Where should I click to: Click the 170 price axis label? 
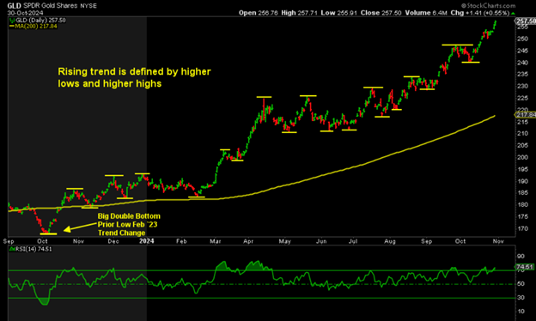click(522, 229)
